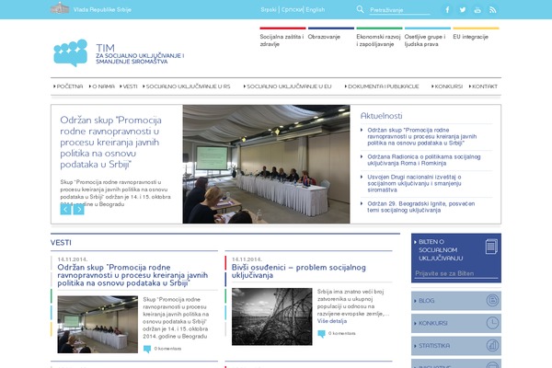Click the Statistika chart icon
The image size is (552, 368).
point(492,346)
